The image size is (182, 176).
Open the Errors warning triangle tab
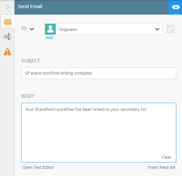click(x=7, y=52)
